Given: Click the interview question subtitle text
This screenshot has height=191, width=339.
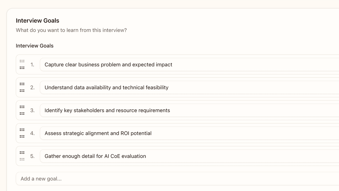Looking at the screenshot, I should (x=71, y=30).
